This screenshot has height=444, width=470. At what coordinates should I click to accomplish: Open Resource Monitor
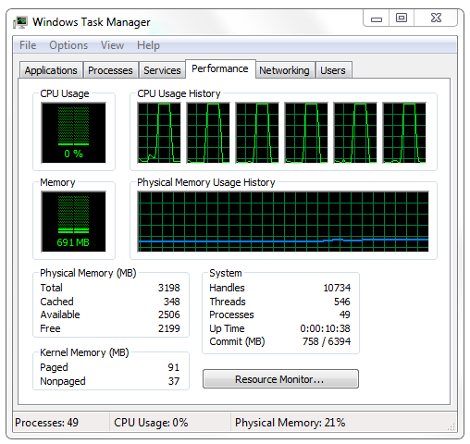[x=280, y=379]
